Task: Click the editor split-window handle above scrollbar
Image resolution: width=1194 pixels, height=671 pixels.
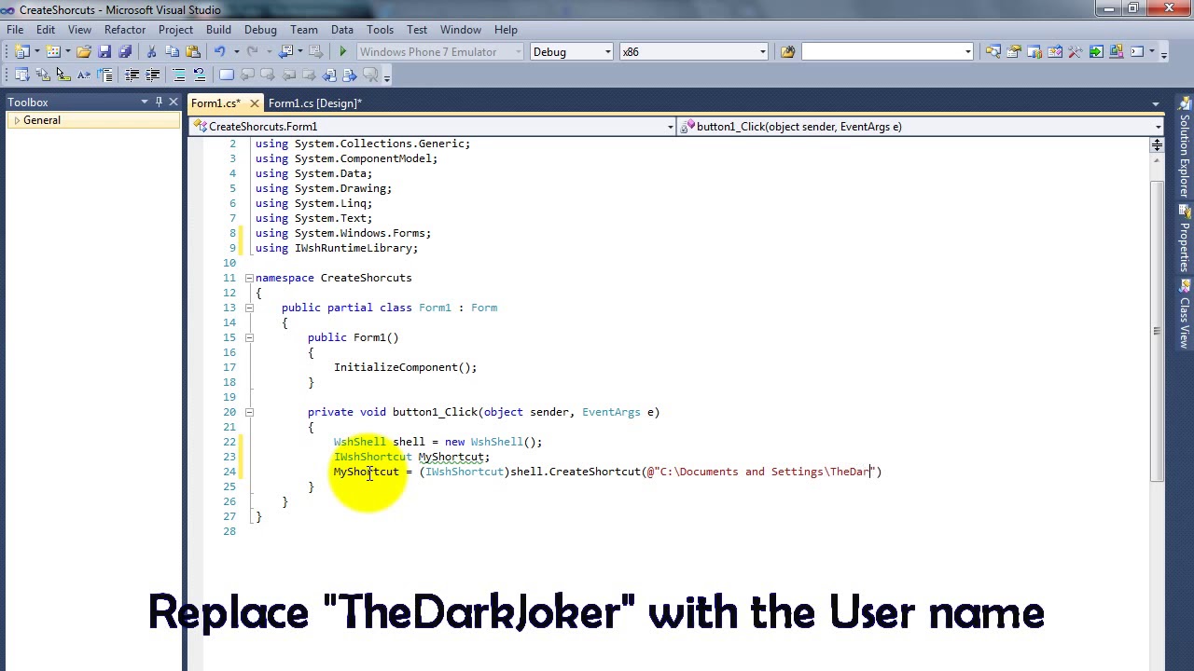Action: (1157, 144)
